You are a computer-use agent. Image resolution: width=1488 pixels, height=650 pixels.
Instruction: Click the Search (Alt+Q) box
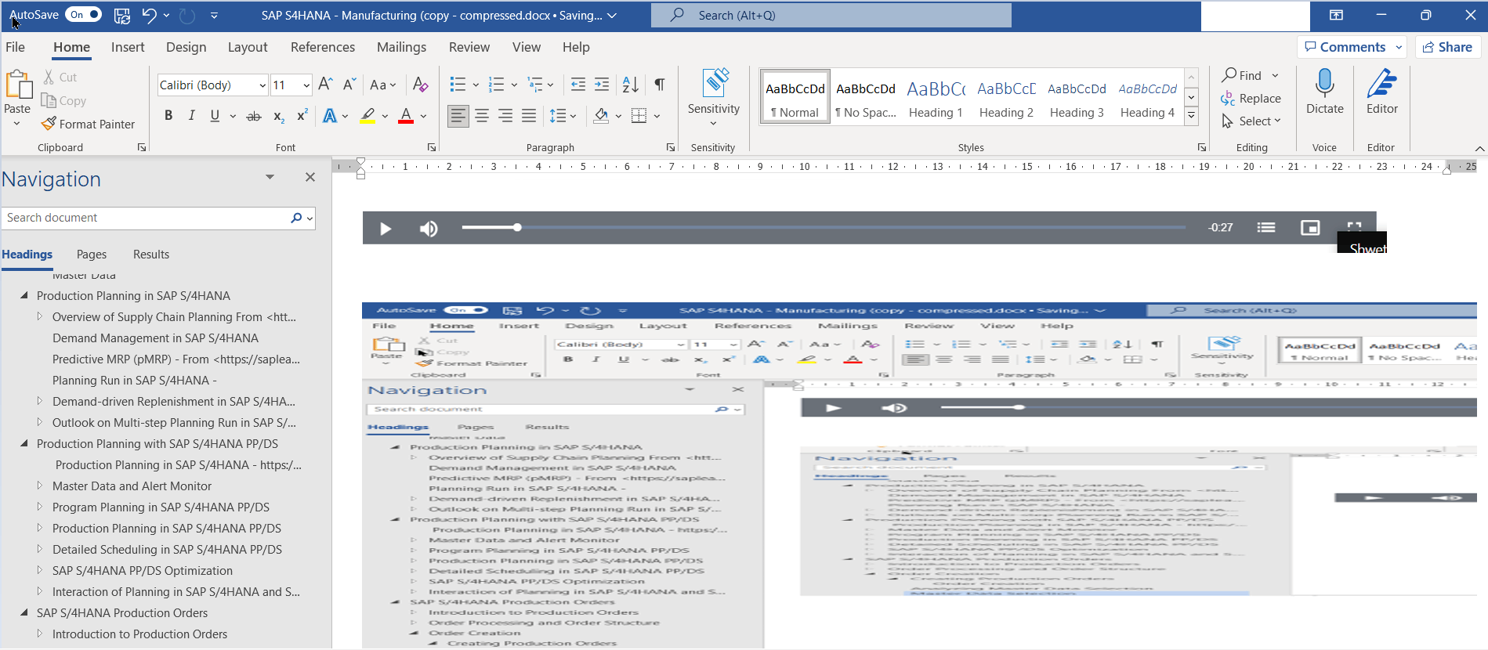(x=831, y=15)
